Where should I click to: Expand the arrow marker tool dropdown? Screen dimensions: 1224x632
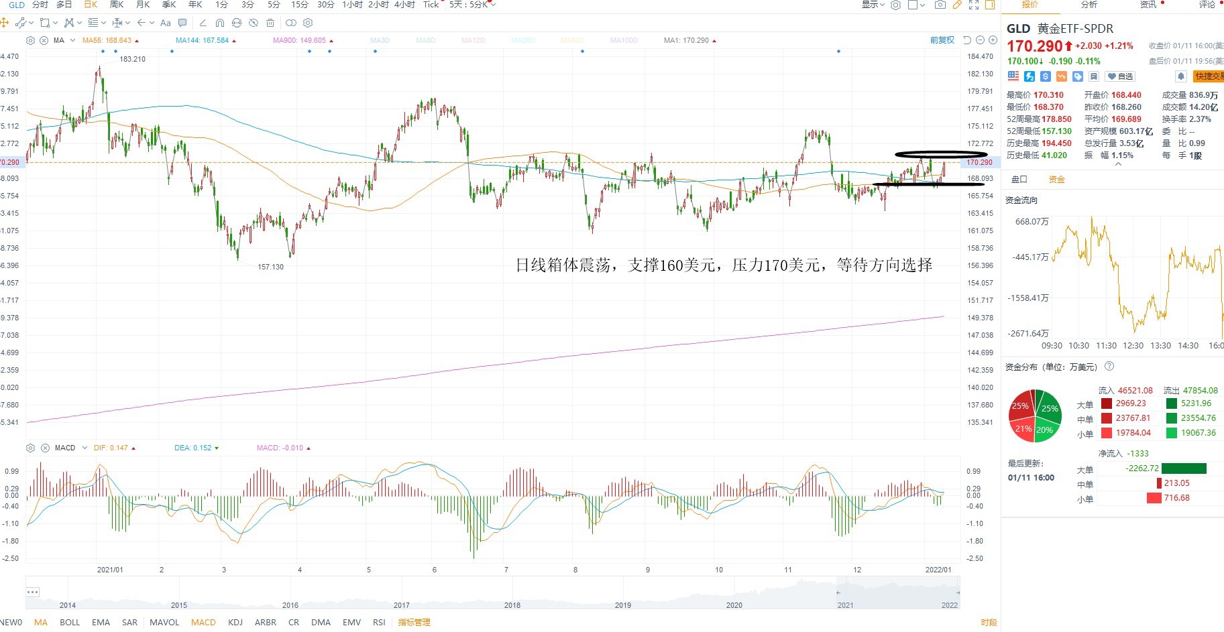pos(152,23)
